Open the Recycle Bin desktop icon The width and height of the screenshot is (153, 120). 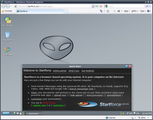point(8,36)
